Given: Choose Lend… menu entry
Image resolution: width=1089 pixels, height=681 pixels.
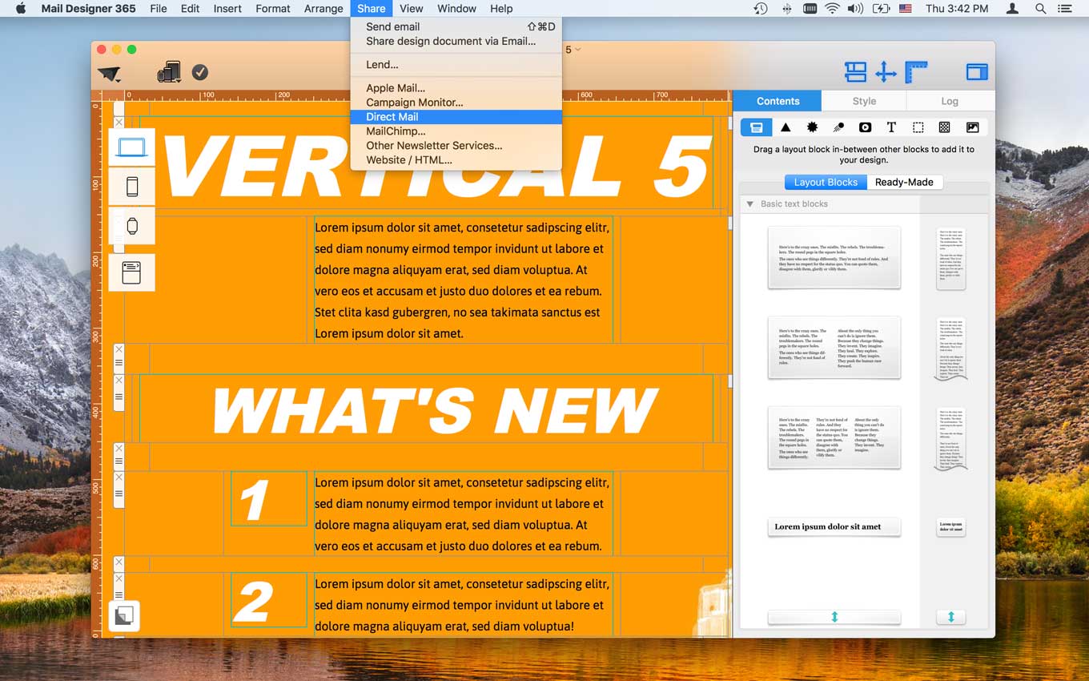Looking at the screenshot, I should [x=456, y=65].
